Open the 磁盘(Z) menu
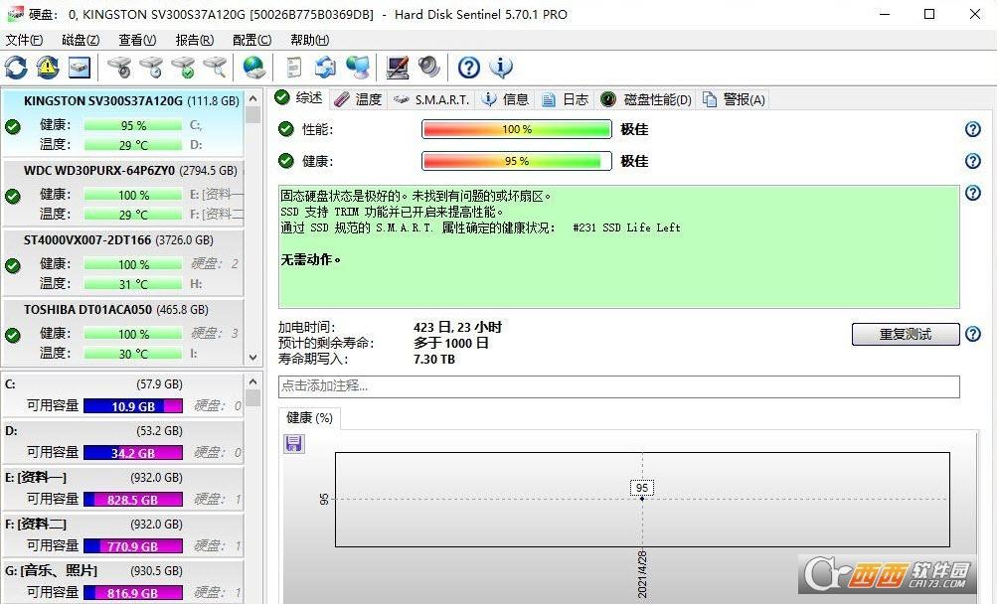 (x=81, y=40)
